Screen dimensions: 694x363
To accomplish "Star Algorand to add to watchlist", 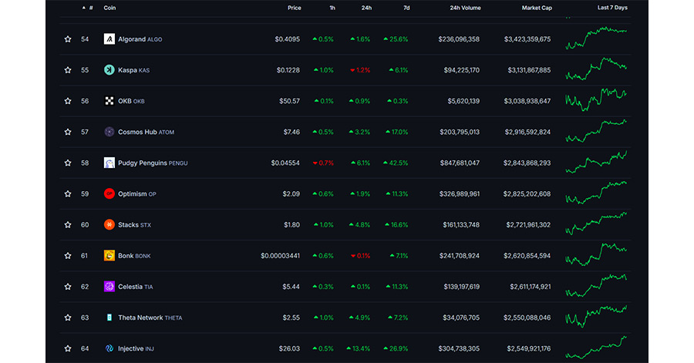I will 68,39.
